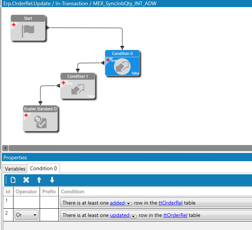
Task: Click the Condition 0 node title
Action: (122, 53)
